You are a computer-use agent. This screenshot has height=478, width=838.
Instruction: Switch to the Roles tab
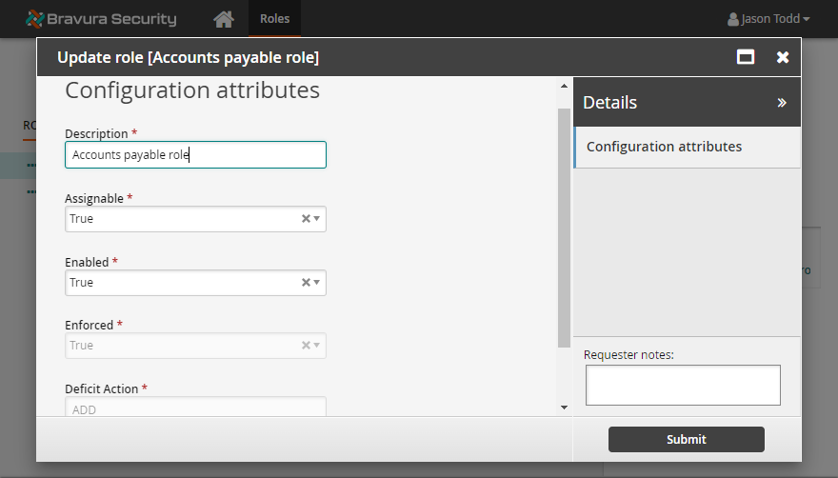coord(274,19)
